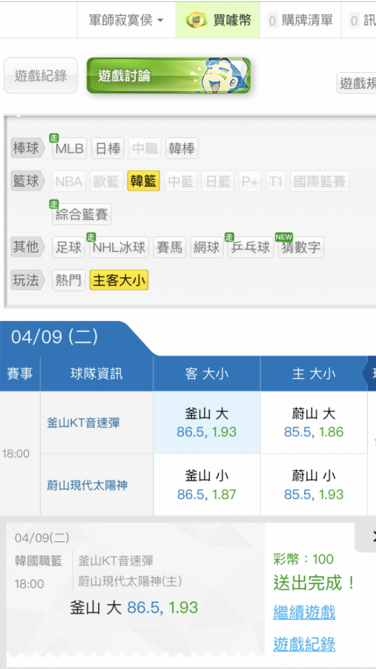
Task: Open the 遊戲紀錄 link in confirmation
Action: click(x=304, y=644)
